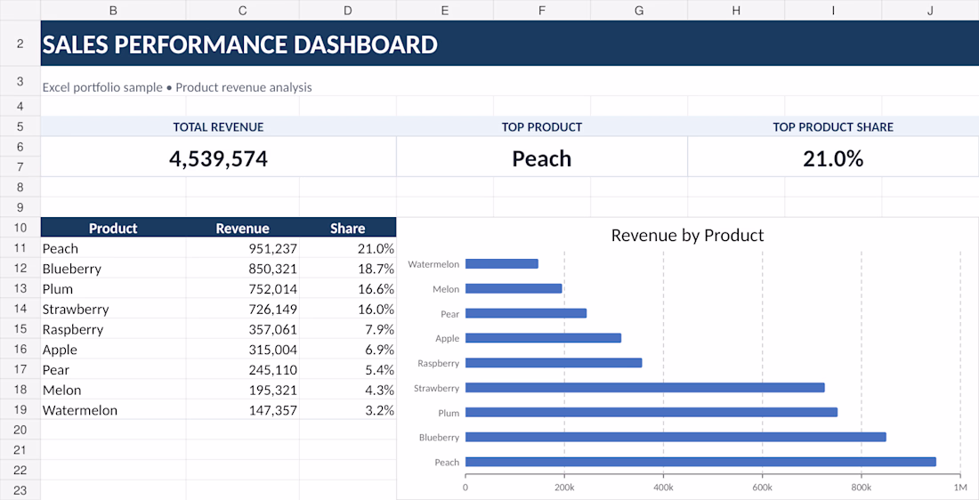The image size is (979, 500).
Task: Select the Apple cell in the table
Action: point(113,349)
